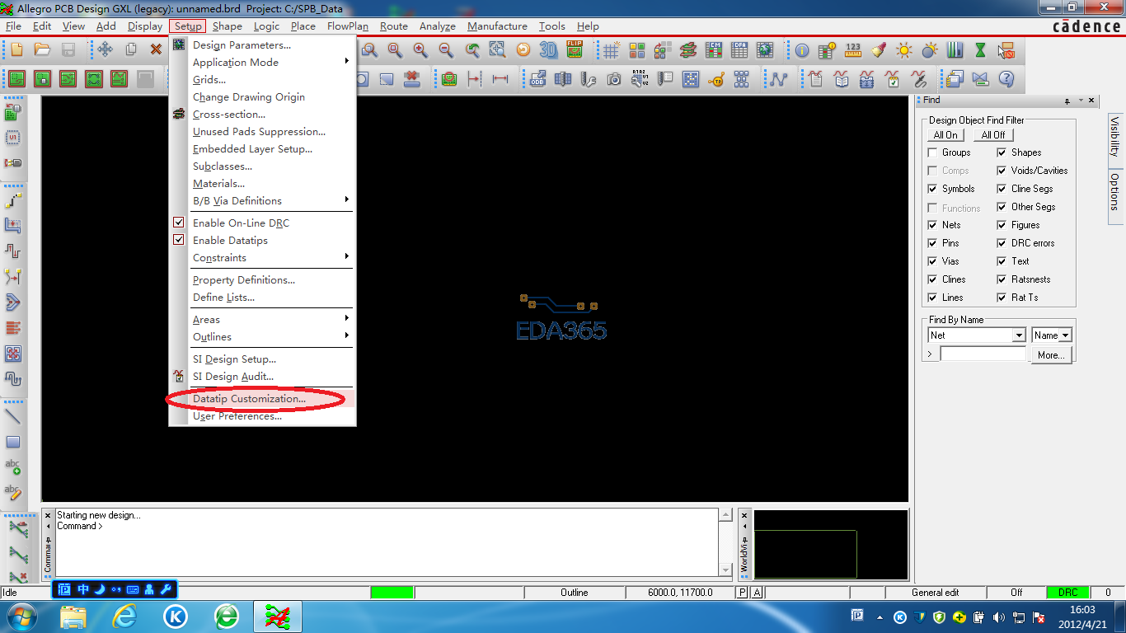Open the Manufacture menu

[x=497, y=26]
